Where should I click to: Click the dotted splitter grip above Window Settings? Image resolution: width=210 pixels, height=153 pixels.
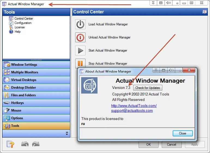tap(36, 60)
